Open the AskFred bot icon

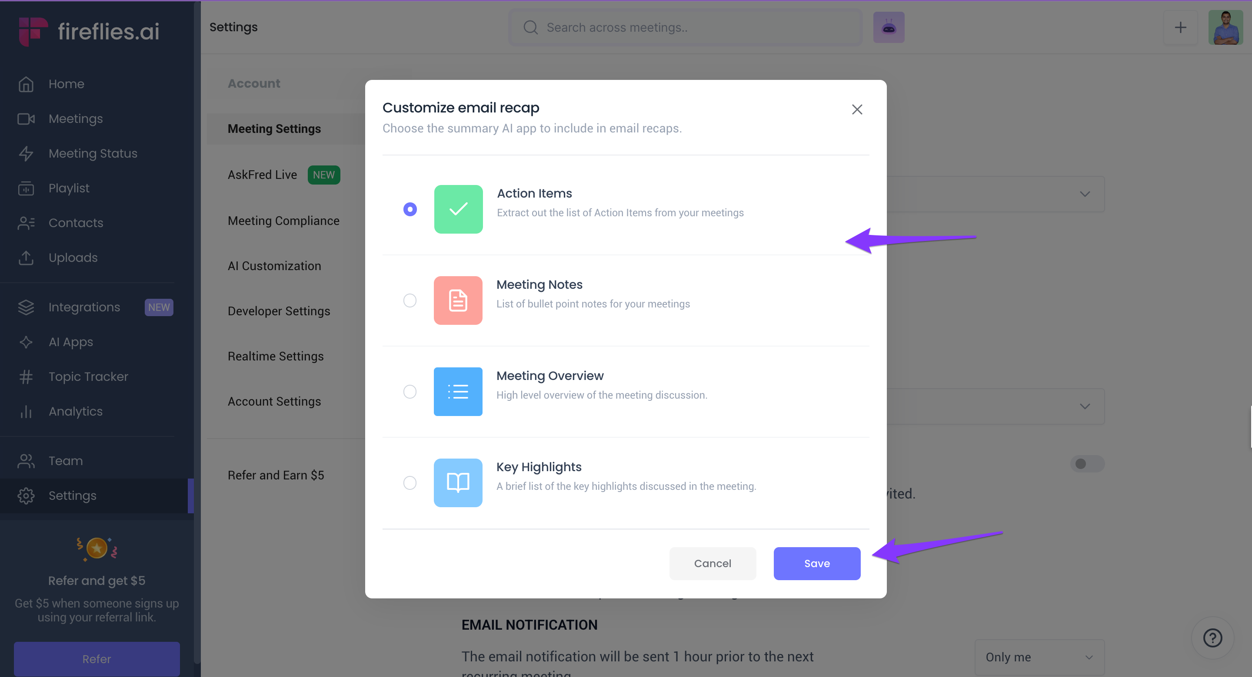(889, 27)
